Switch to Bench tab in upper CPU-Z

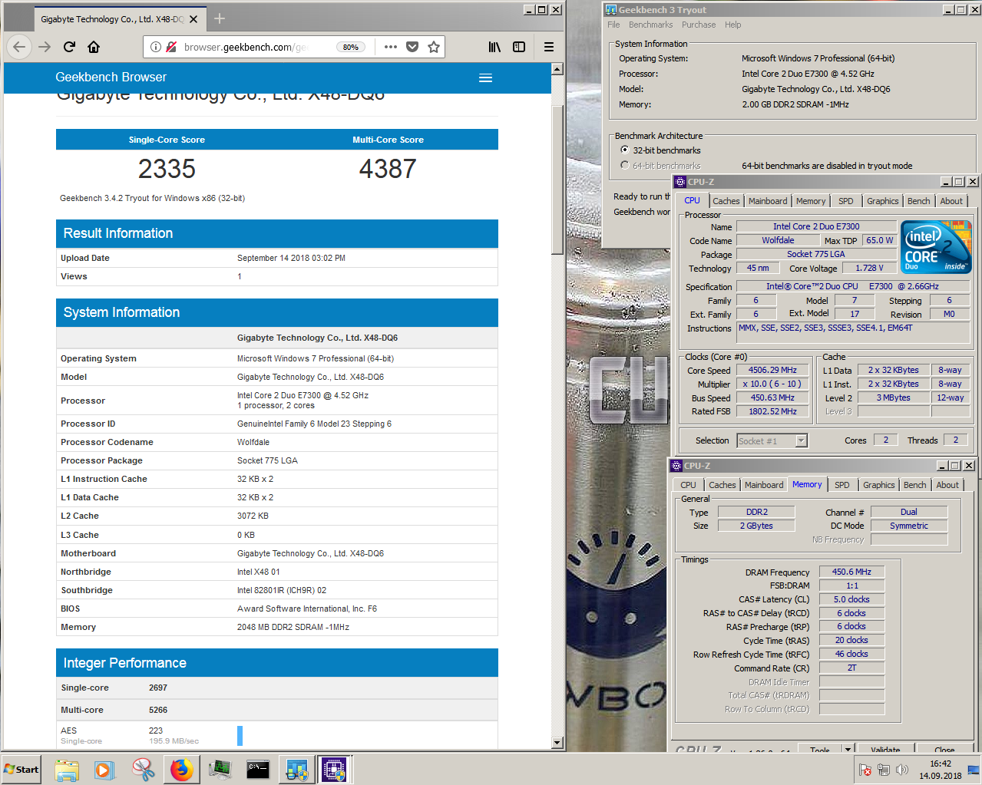point(919,201)
